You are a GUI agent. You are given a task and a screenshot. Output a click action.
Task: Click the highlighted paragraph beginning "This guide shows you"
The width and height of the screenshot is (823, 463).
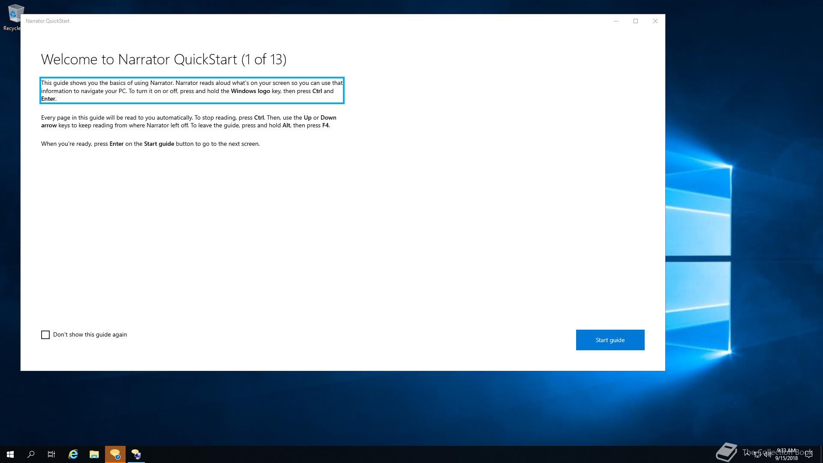coord(192,91)
